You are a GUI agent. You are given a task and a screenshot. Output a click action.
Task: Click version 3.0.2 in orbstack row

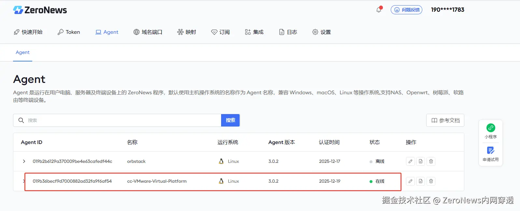[x=274, y=161]
